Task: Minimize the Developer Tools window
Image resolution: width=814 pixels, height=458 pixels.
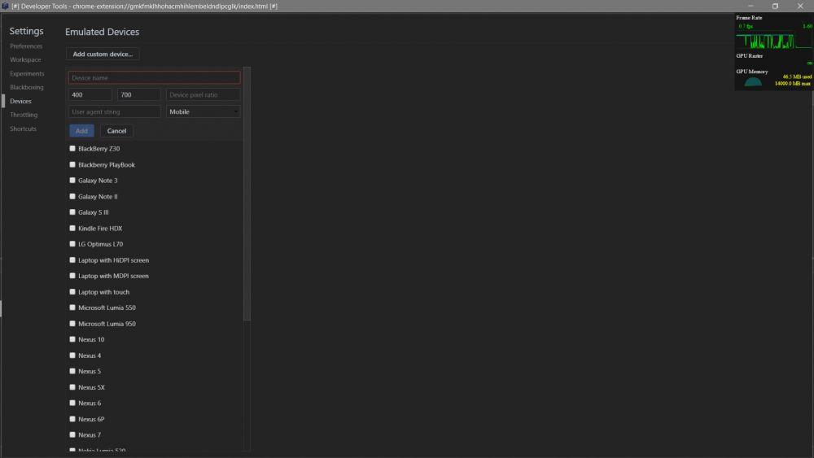Action: click(x=751, y=7)
